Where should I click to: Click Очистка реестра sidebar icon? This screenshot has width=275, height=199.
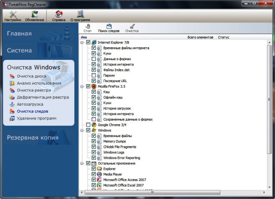(x=12, y=90)
